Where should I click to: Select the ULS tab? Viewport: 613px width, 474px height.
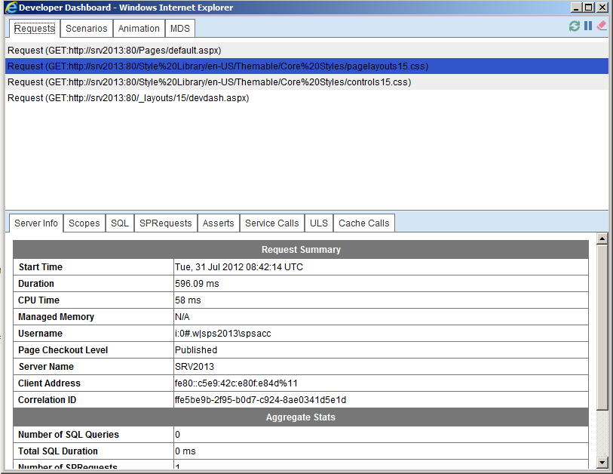(318, 223)
